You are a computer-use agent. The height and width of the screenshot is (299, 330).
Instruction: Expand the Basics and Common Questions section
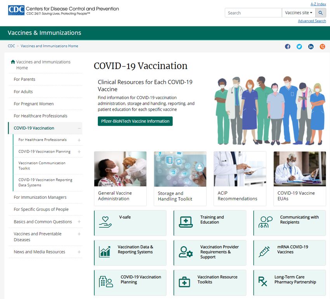coord(79,221)
